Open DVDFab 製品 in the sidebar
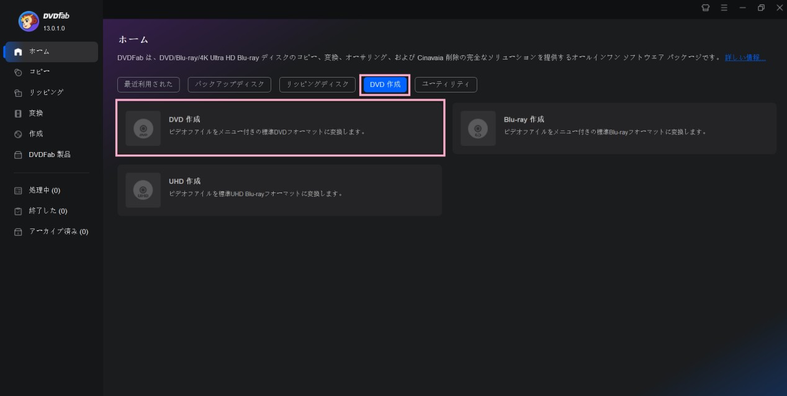 (x=51, y=155)
